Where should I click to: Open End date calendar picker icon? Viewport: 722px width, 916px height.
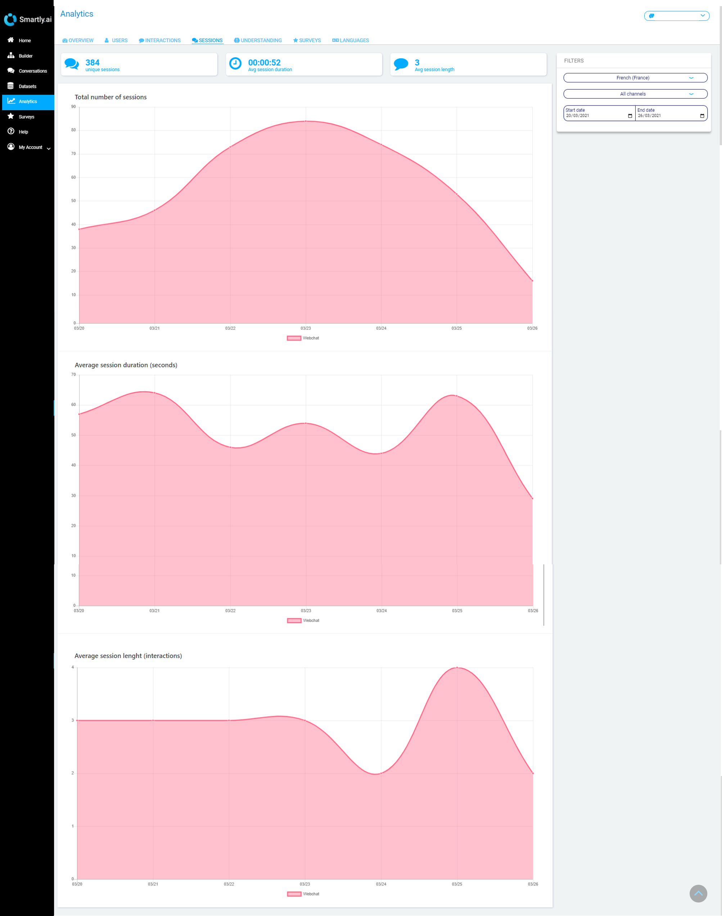(702, 116)
